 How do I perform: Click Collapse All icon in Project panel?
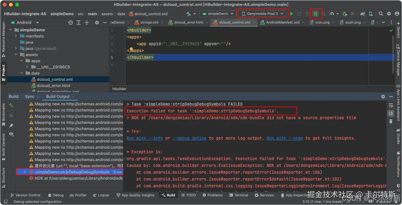87,23
